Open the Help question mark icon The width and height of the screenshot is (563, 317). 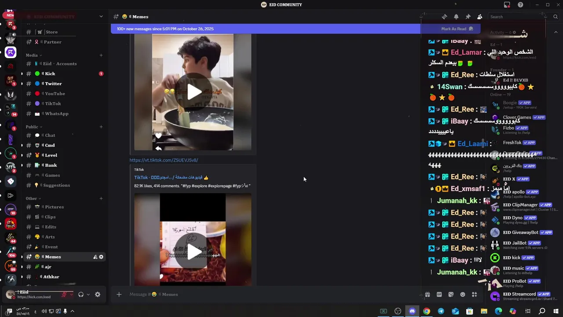[x=520, y=5]
